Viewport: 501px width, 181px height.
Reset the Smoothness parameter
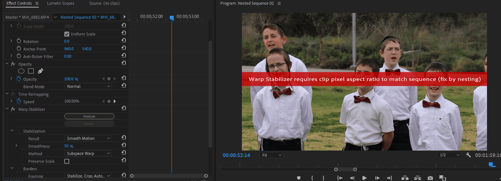[123, 146]
